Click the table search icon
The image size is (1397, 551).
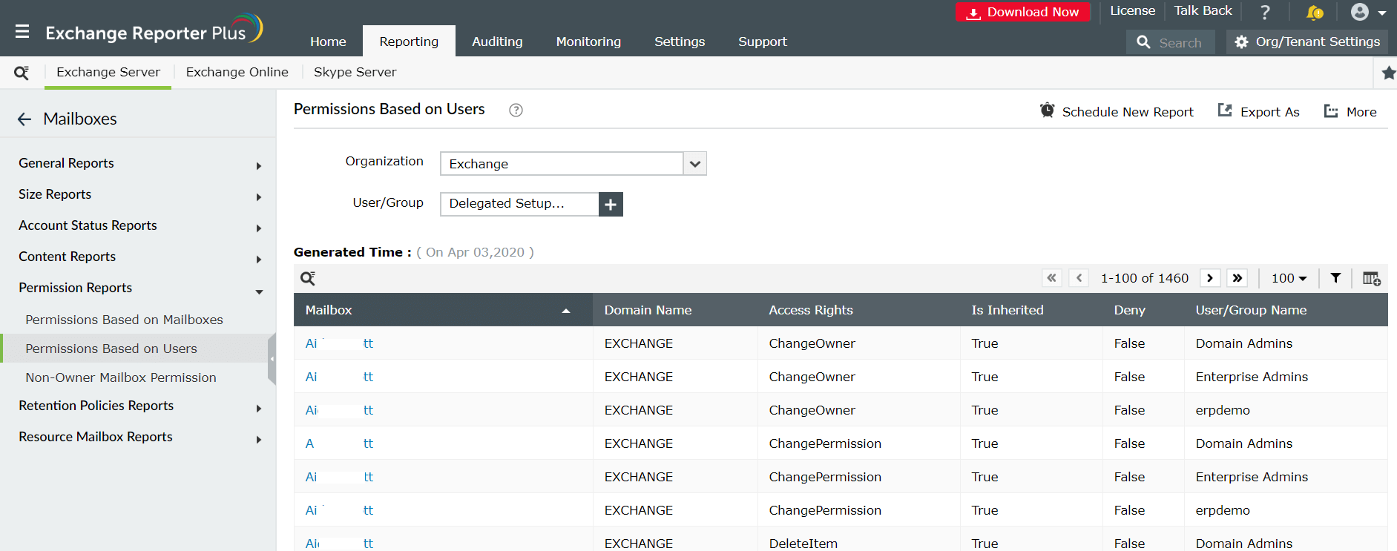point(308,279)
